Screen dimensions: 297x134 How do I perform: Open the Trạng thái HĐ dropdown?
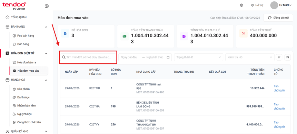click(x=198, y=57)
